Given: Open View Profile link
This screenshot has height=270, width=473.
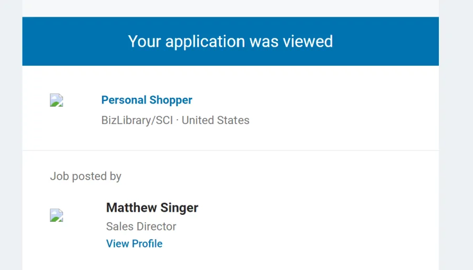Looking at the screenshot, I should pos(134,244).
